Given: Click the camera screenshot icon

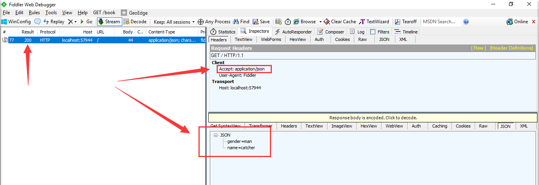Looking at the screenshot, I should (279, 22).
